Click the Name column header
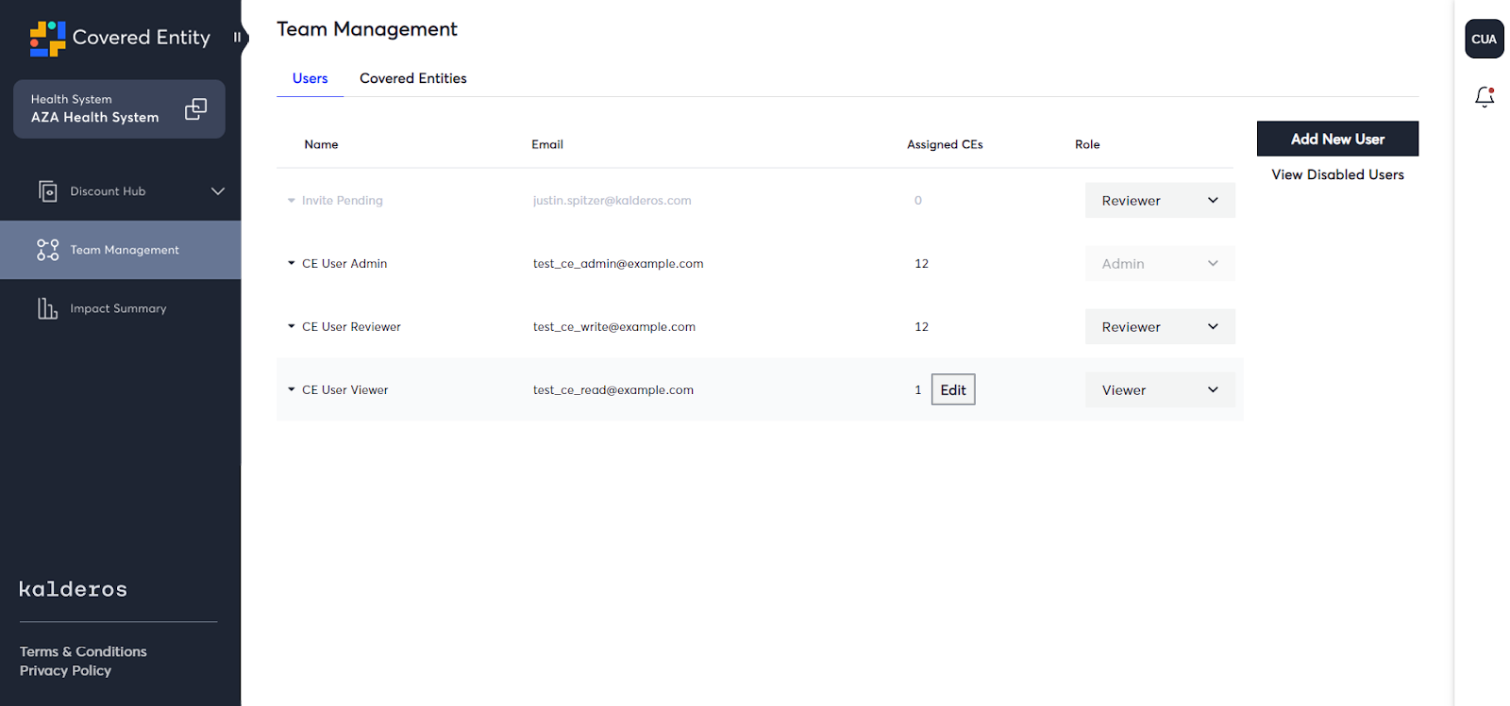 click(x=321, y=144)
